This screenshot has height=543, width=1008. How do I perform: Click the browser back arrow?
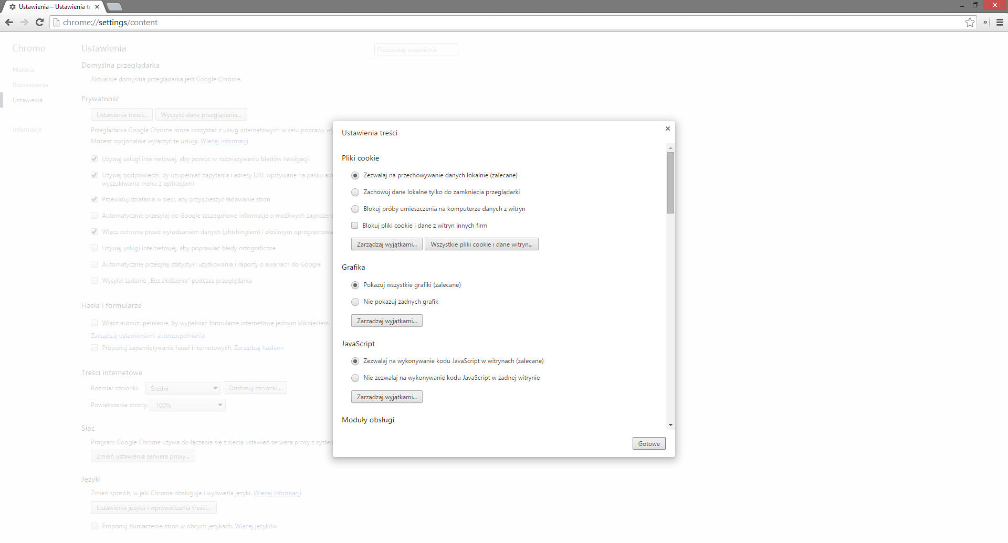tap(9, 22)
